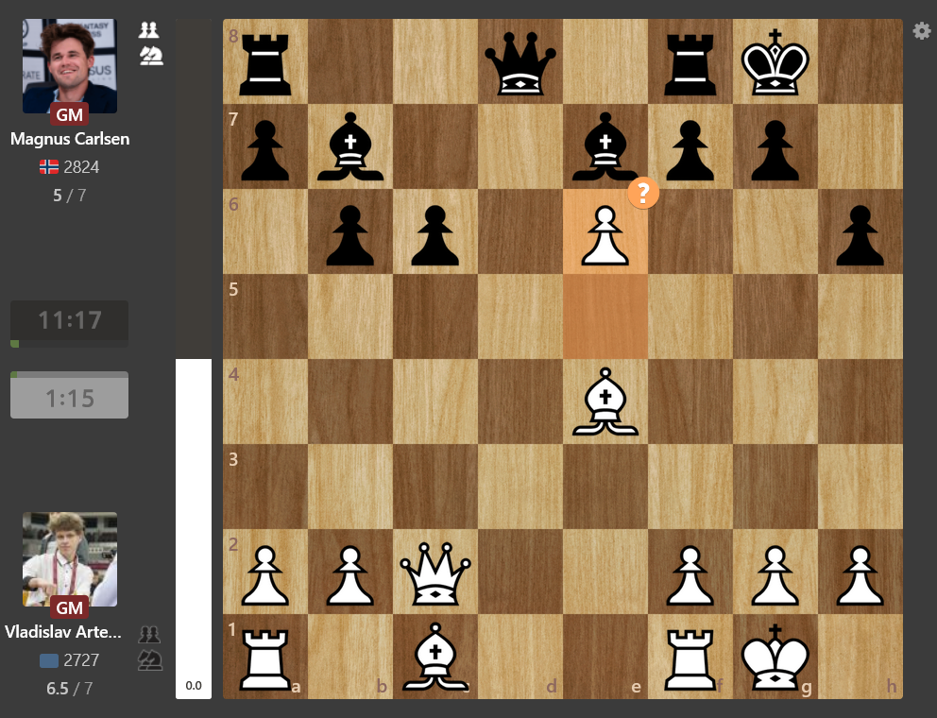The image size is (937, 718).
Task: Select the white queen on c2
Action: coord(435,573)
